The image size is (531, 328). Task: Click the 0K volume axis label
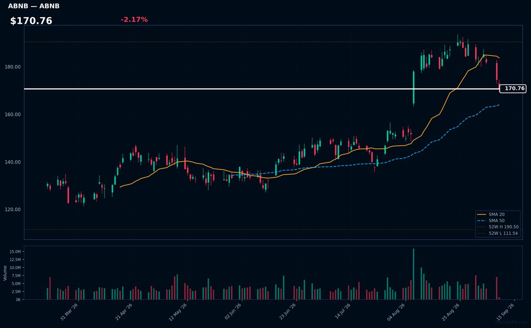[18, 300]
